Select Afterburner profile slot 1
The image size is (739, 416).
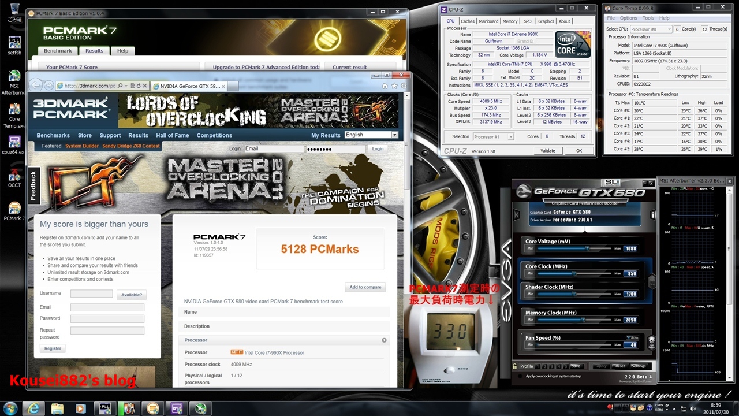pyautogui.click(x=538, y=366)
